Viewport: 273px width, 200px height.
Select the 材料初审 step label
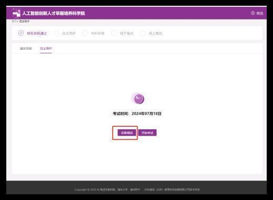(98, 34)
